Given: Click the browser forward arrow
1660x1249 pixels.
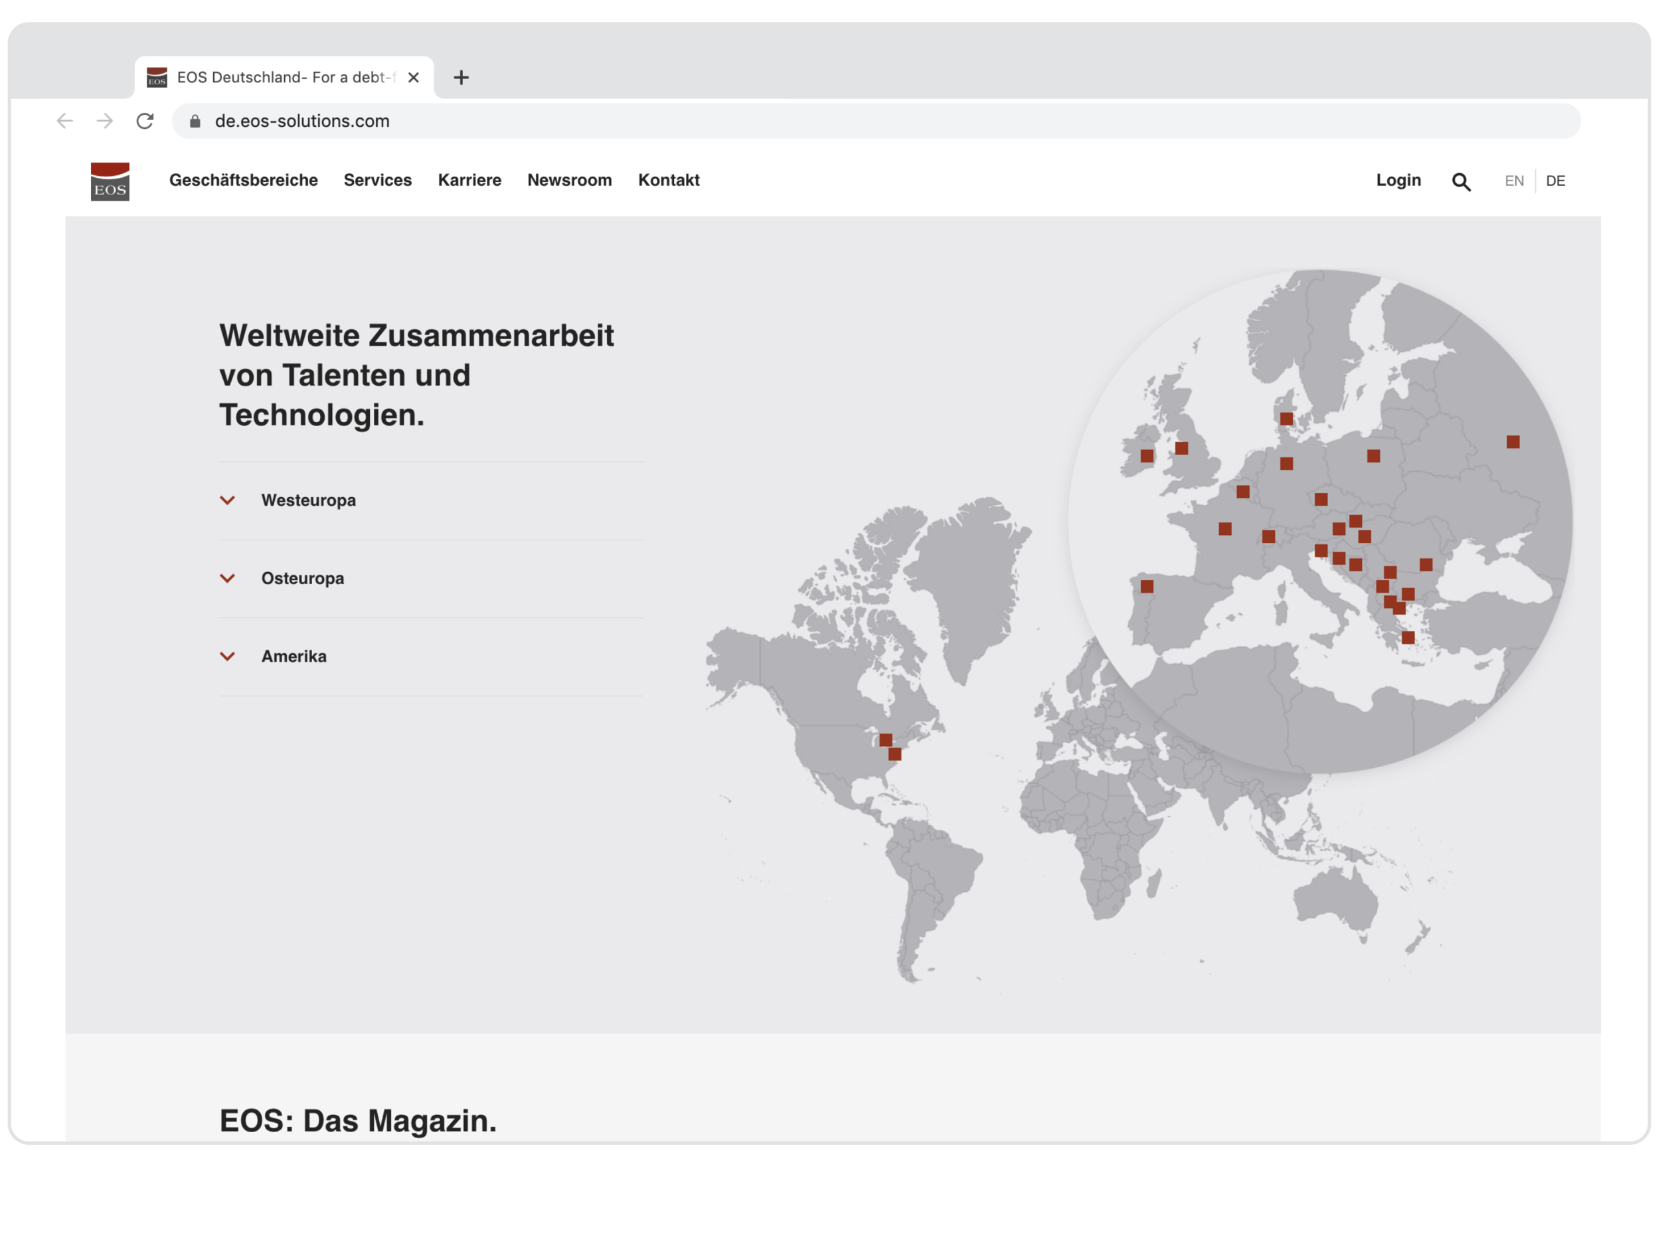Looking at the screenshot, I should [104, 121].
